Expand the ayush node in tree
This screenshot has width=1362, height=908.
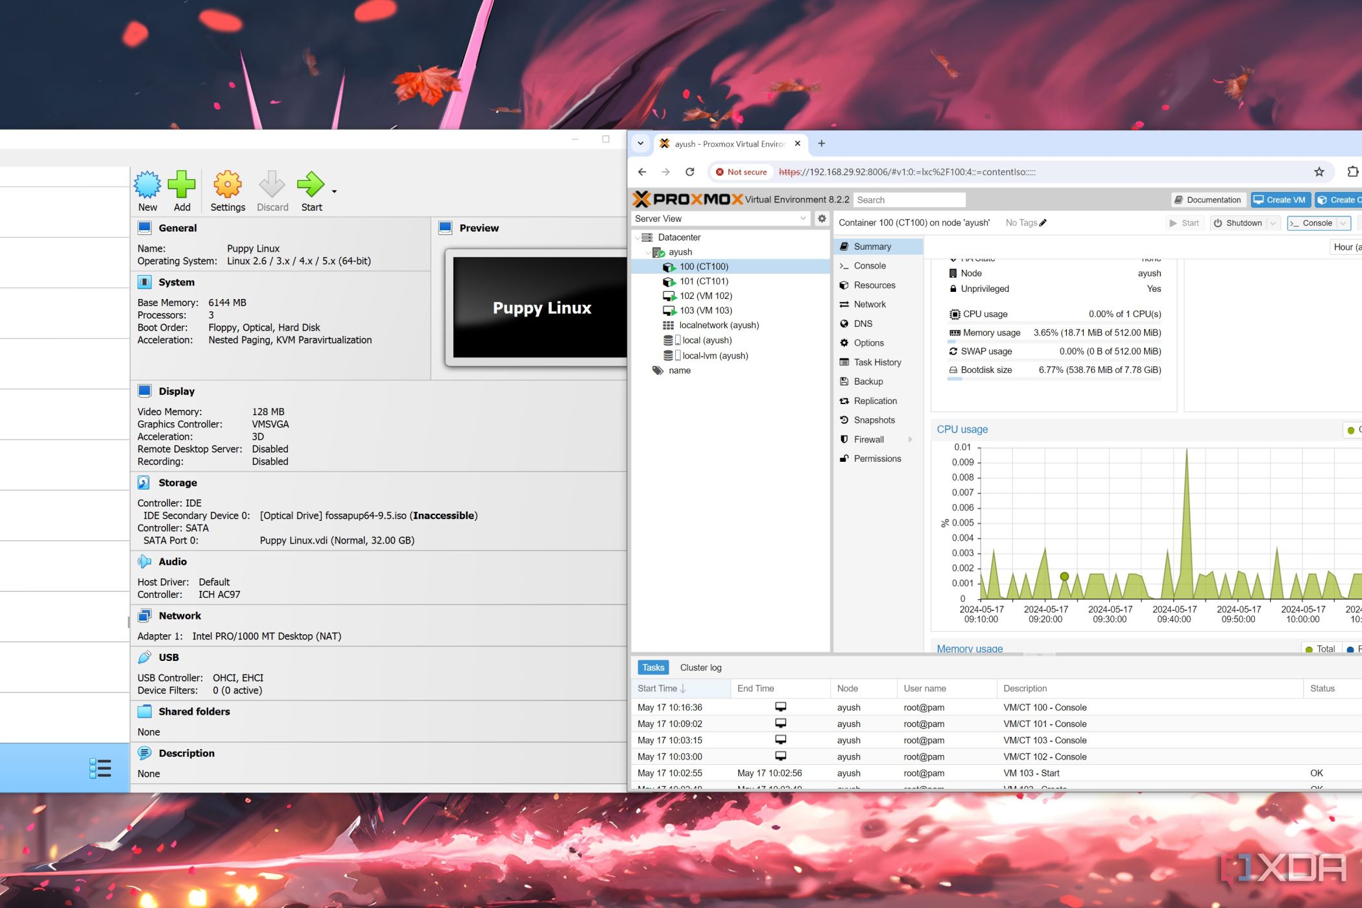[x=649, y=252]
